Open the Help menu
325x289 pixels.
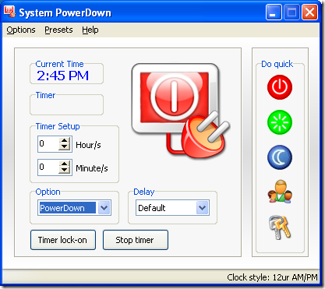click(90, 30)
